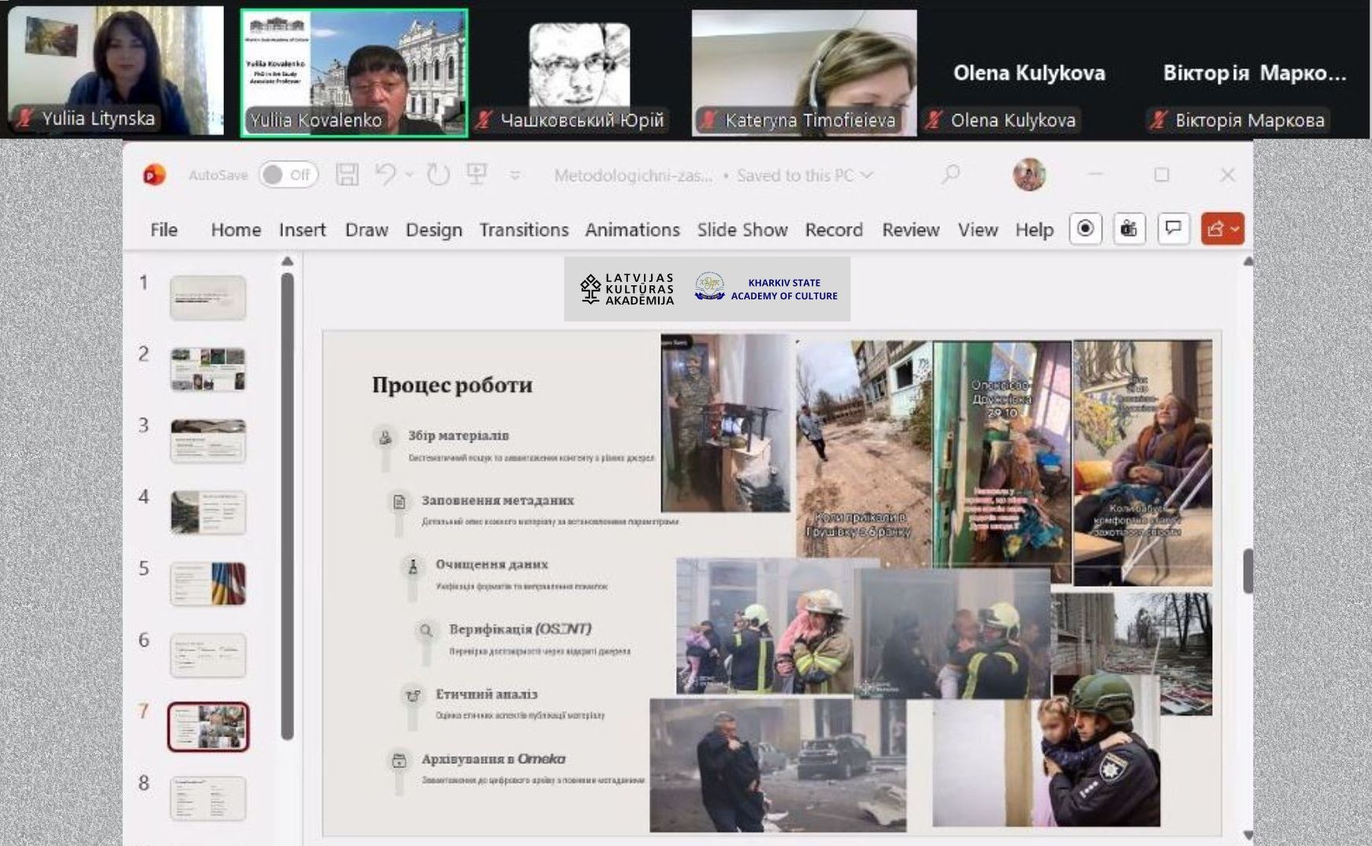1372x846 pixels.
Task: Click the Present in Teams icon
Action: click(x=1128, y=229)
